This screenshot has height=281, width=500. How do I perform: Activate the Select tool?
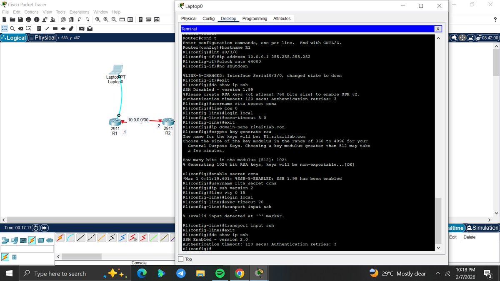pos(5,29)
